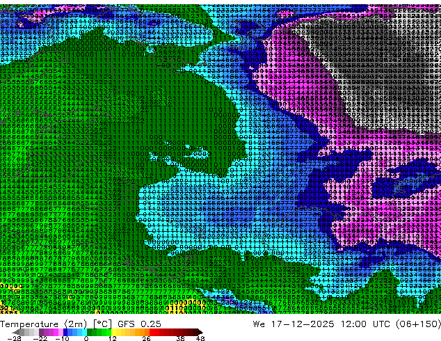441x341 pixels.
Task: Click the '12:00 UTC' time label
Action: [x=365, y=324]
